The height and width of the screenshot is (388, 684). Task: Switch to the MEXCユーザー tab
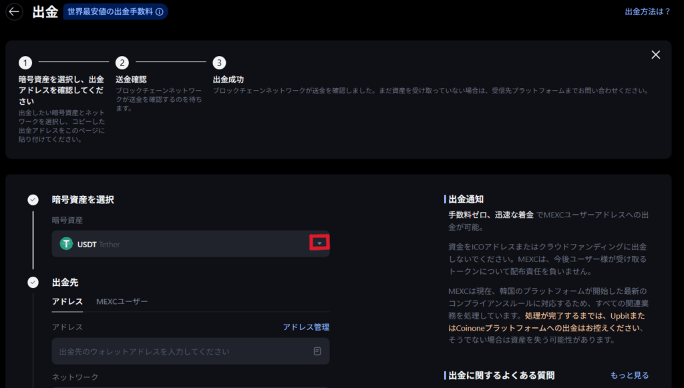(x=122, y=302)
